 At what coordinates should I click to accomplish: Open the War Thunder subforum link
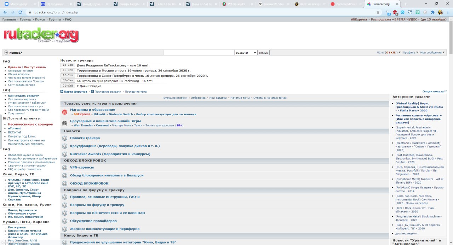tap(83, 126)
